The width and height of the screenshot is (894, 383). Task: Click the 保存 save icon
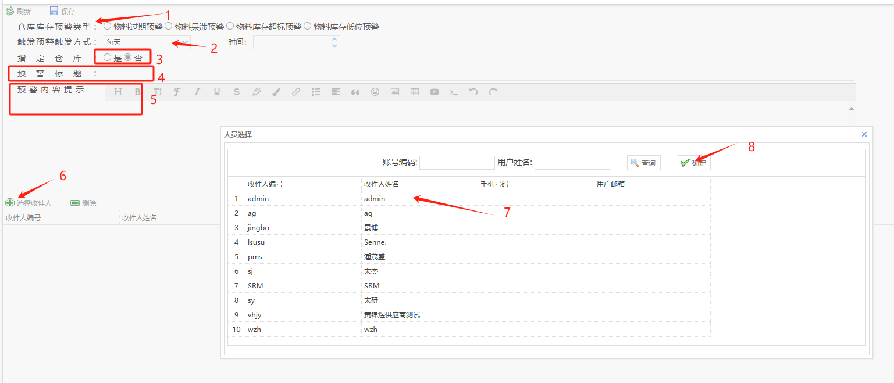(54, 11)
